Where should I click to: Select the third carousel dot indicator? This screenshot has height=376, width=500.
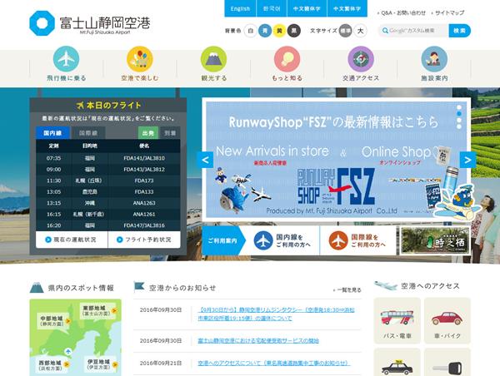point(459,121)
